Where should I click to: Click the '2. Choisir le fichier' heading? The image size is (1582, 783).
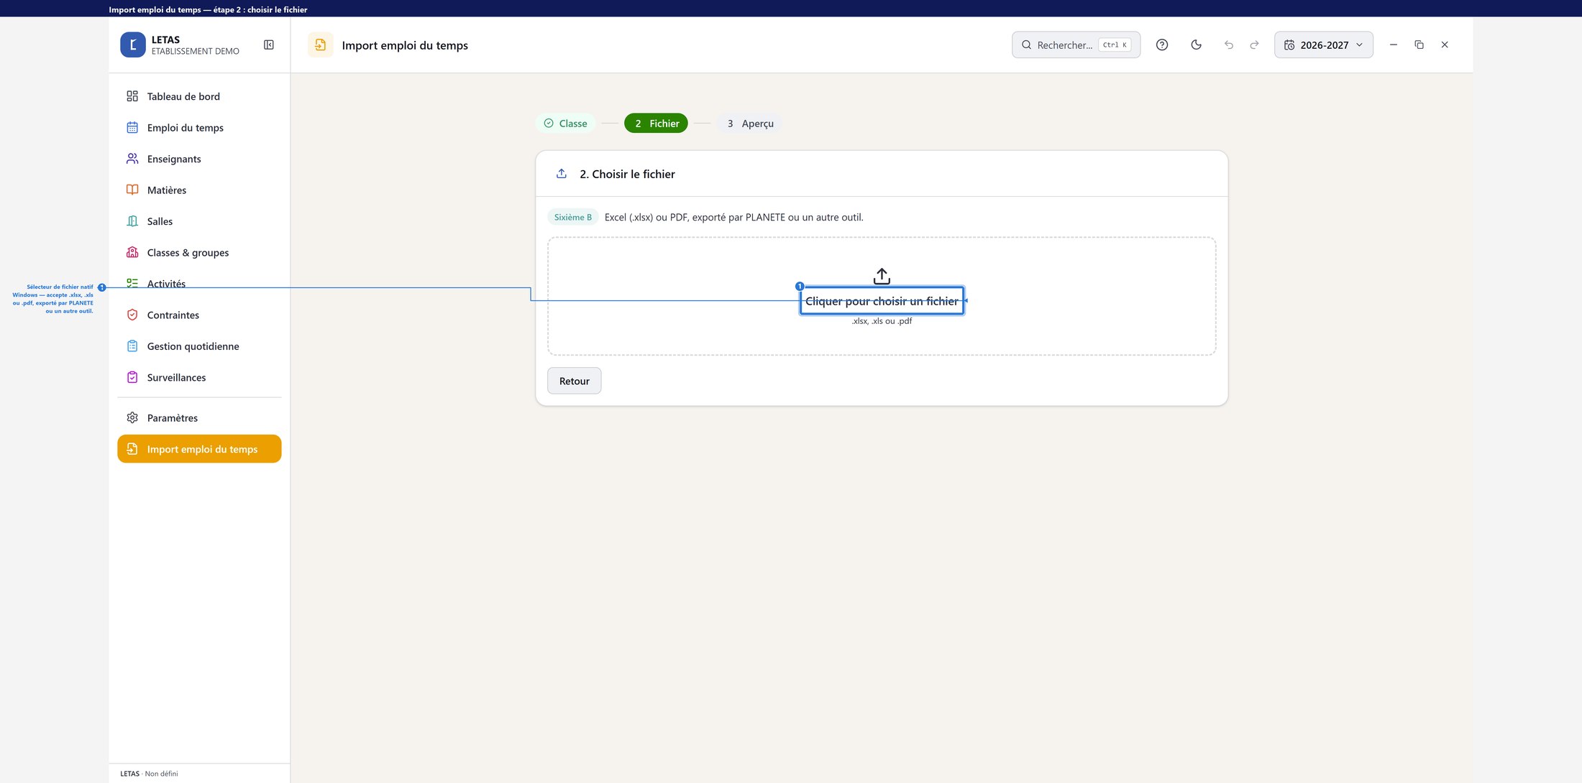pyautogui.click(x=627, y=174)
